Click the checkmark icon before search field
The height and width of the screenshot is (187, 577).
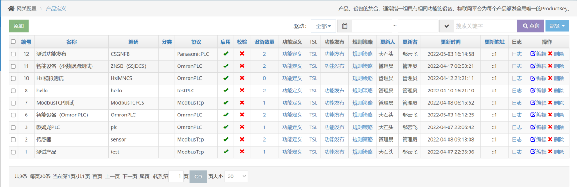[447, 26]
